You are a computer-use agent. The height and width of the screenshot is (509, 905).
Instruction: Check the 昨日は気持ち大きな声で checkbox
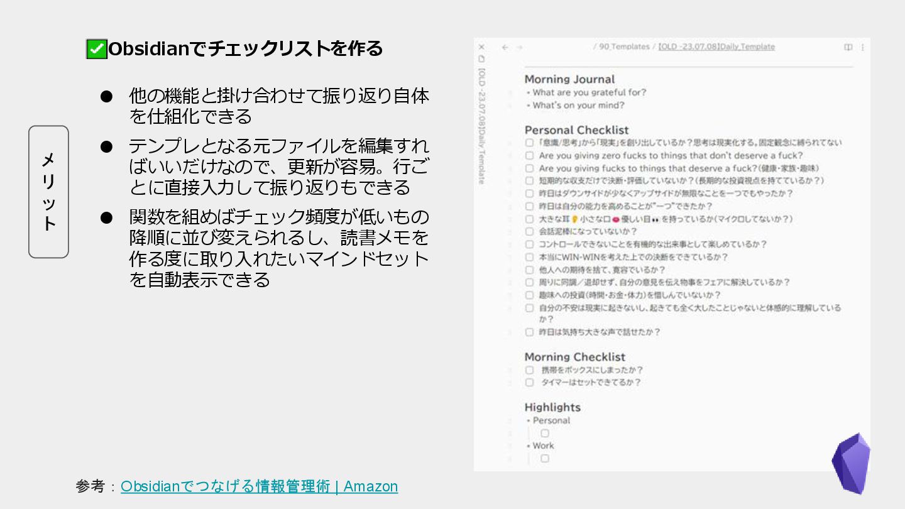529,332
